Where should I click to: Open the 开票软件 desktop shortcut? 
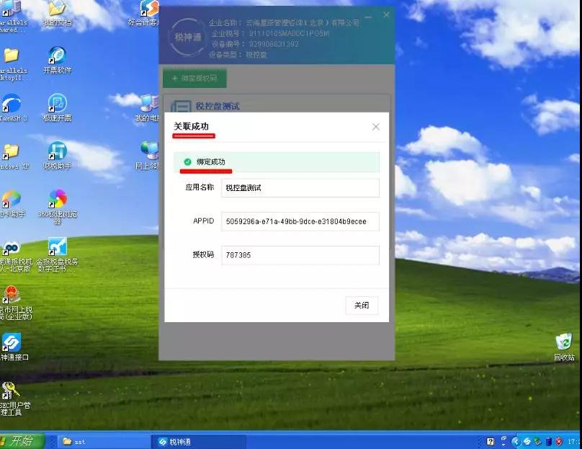click(x=57, y=55)
